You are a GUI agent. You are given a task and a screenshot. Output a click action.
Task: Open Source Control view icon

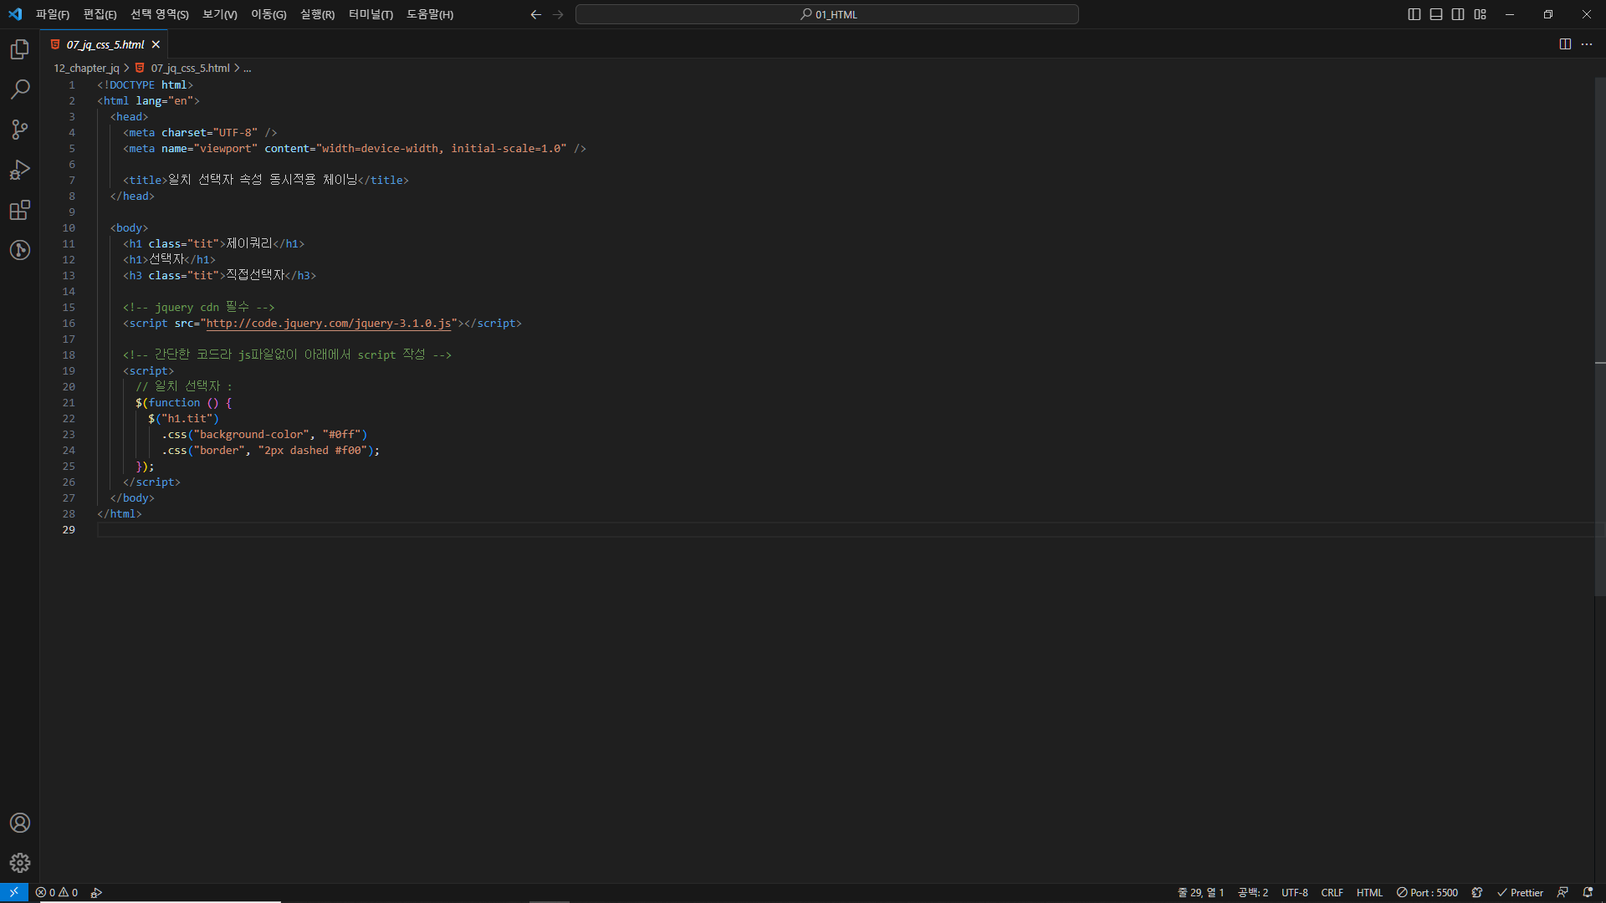click(20, 130)
